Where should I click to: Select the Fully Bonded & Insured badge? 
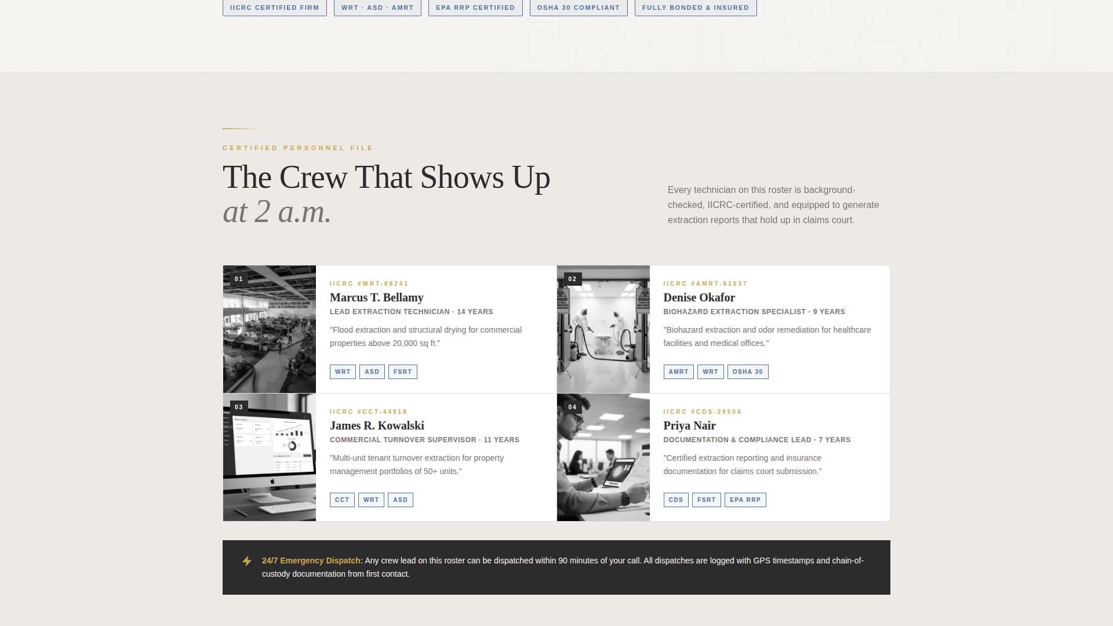(696, 8)
